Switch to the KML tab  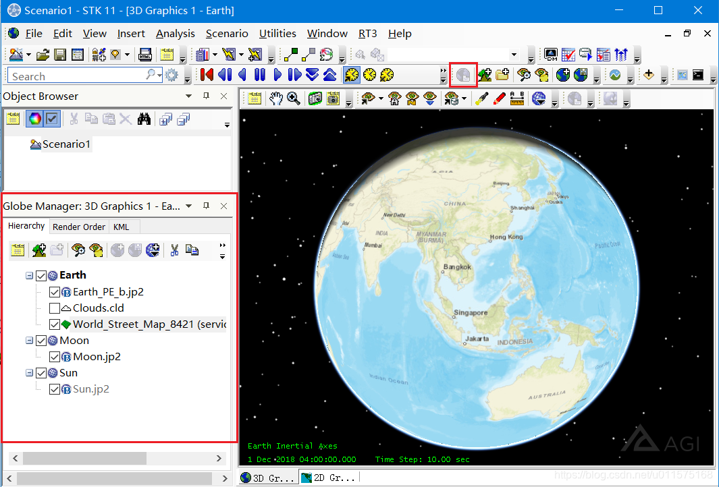point(121,227)
